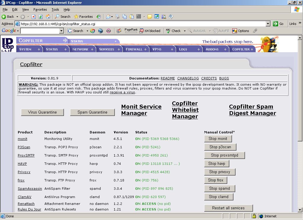This screenshot has height=220, width=303.
Task: Open the View menu
Action: [25, 9]
